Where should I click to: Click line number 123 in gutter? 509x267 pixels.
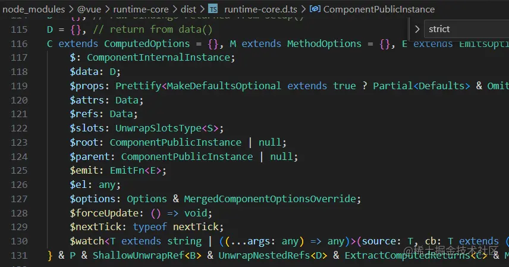(x=19, y=143)
